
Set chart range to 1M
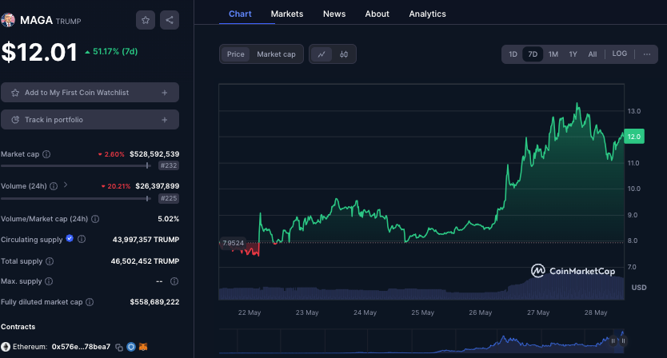pos(553,54)
